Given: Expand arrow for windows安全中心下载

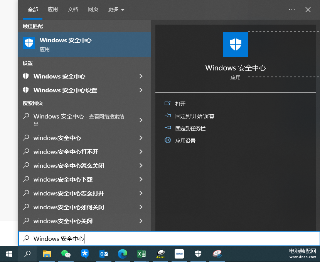Looking at the screenshot, I should 141,179.
